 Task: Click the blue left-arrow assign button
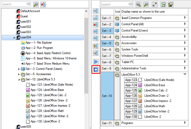[x=96, y=70]
